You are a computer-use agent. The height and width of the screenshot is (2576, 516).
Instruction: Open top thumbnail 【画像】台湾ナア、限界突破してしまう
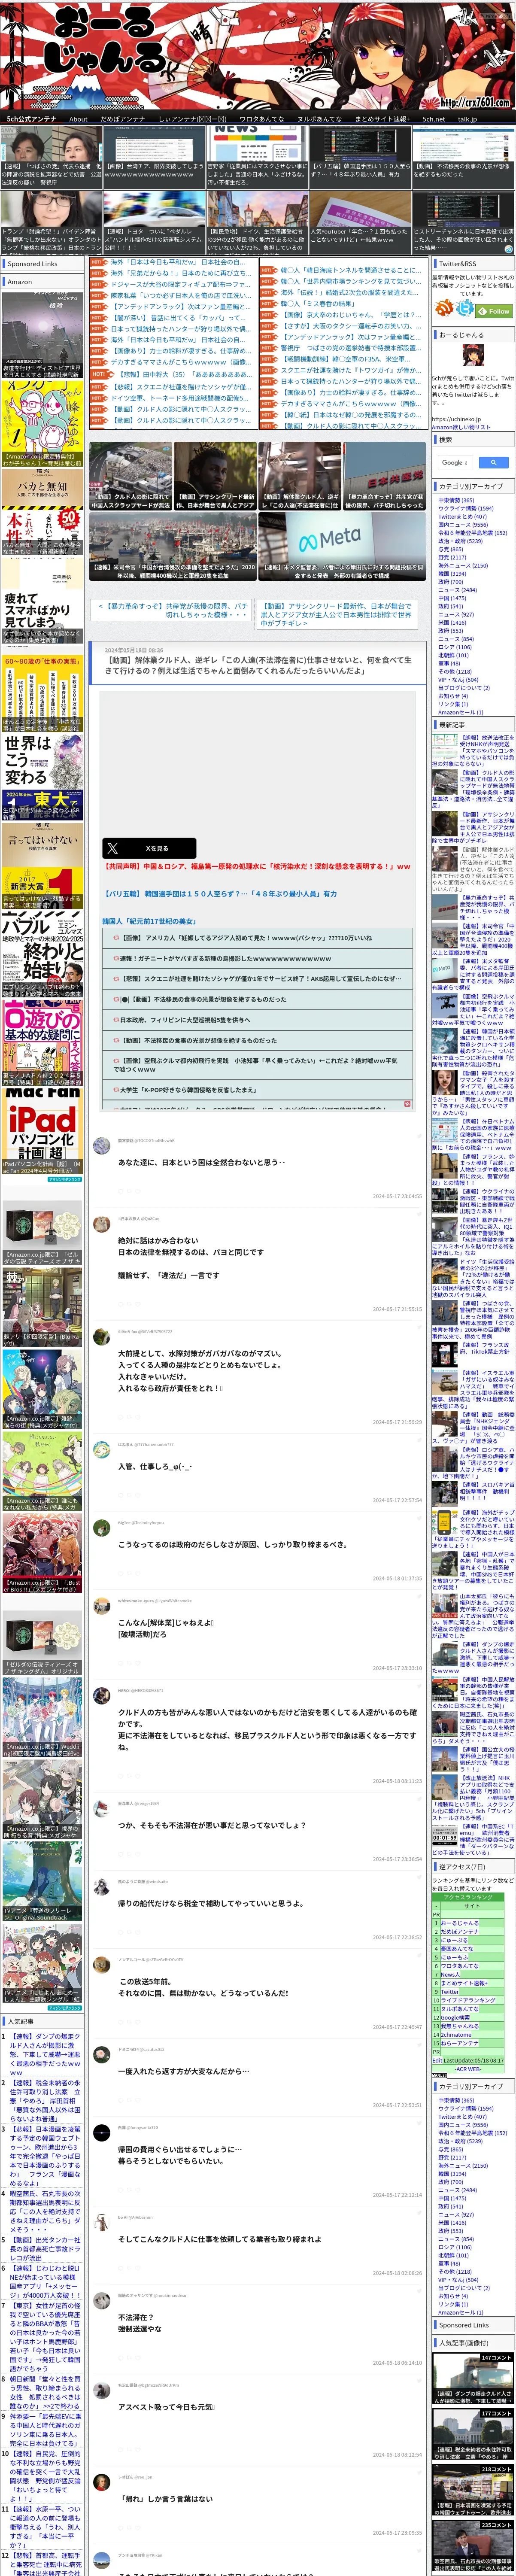154,156
